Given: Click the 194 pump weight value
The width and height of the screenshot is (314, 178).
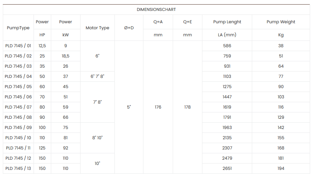Looking at the screenshot, I should tap(281, 168).
